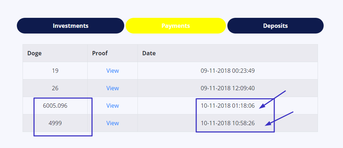Click date 09-11-2018 12:09:40

coord(228,88)
